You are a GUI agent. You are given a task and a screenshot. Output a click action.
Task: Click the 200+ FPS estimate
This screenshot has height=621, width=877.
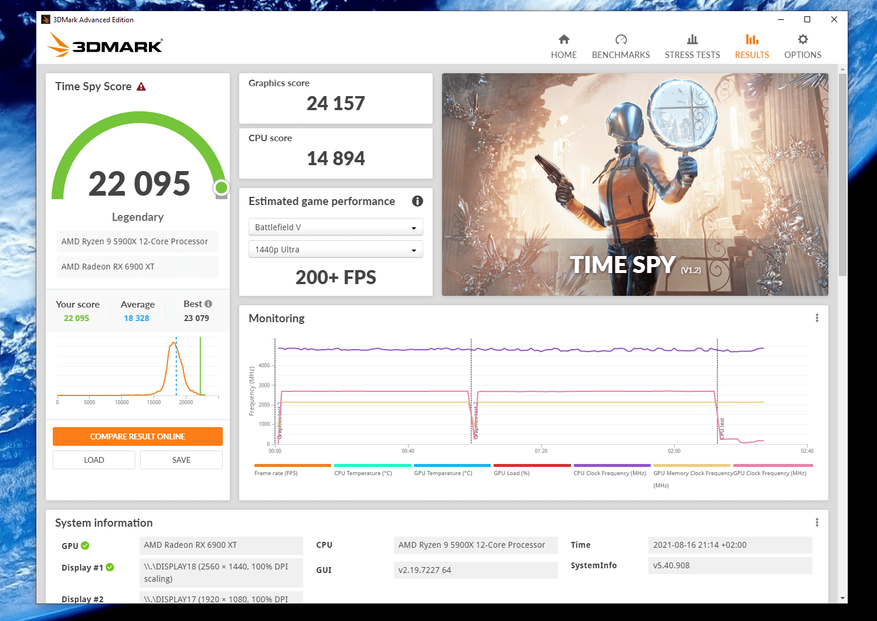(336, 277)
